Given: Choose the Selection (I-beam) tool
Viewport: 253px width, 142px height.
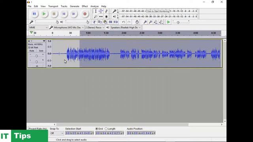Looking at the screenshot, I should pos(96,11).
